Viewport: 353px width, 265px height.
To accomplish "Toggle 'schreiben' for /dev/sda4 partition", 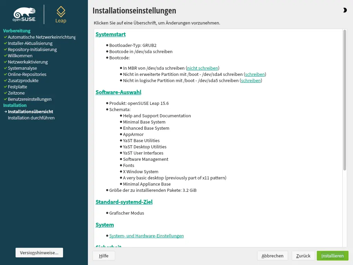I will pos(255,75).
